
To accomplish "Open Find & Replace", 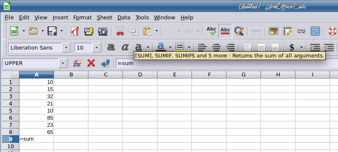I will [x=239, y=31].
